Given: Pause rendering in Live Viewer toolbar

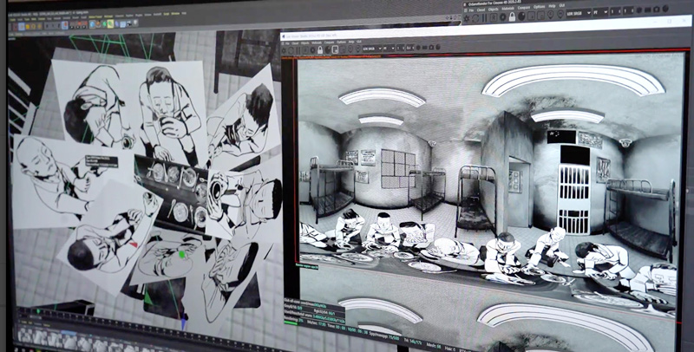Looking at the screenshot, I should [x=298, y=50].
